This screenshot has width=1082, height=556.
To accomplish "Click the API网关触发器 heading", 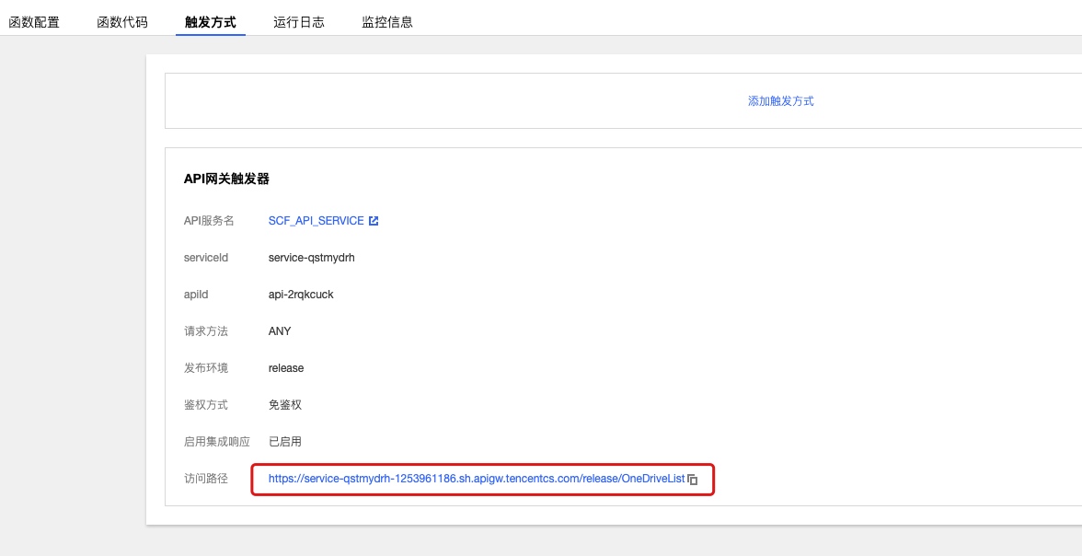I will pos(226,179).
